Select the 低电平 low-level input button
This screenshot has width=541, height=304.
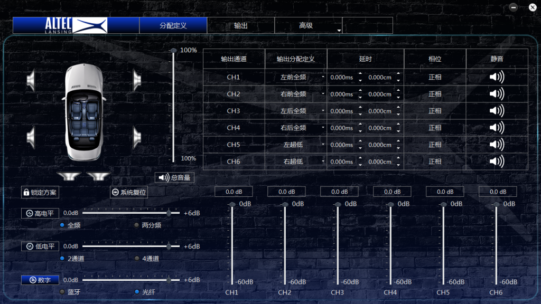point(40,246)
